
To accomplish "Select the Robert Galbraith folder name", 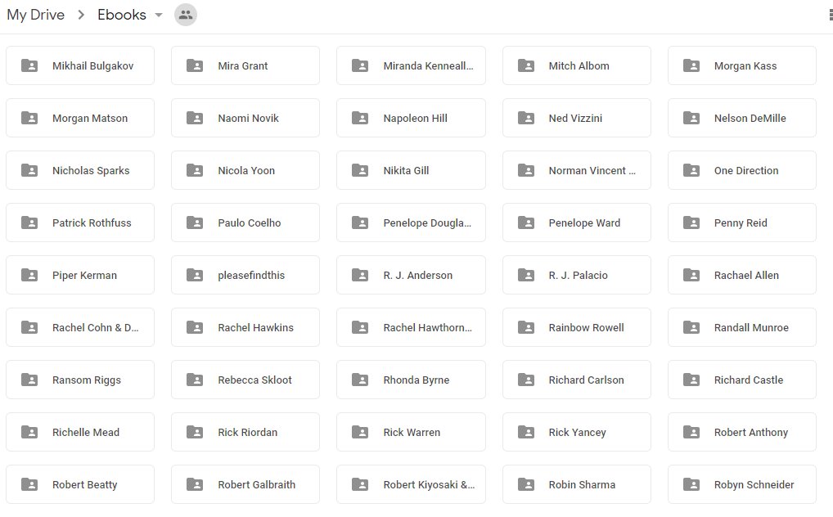I will tap(257, 484).
